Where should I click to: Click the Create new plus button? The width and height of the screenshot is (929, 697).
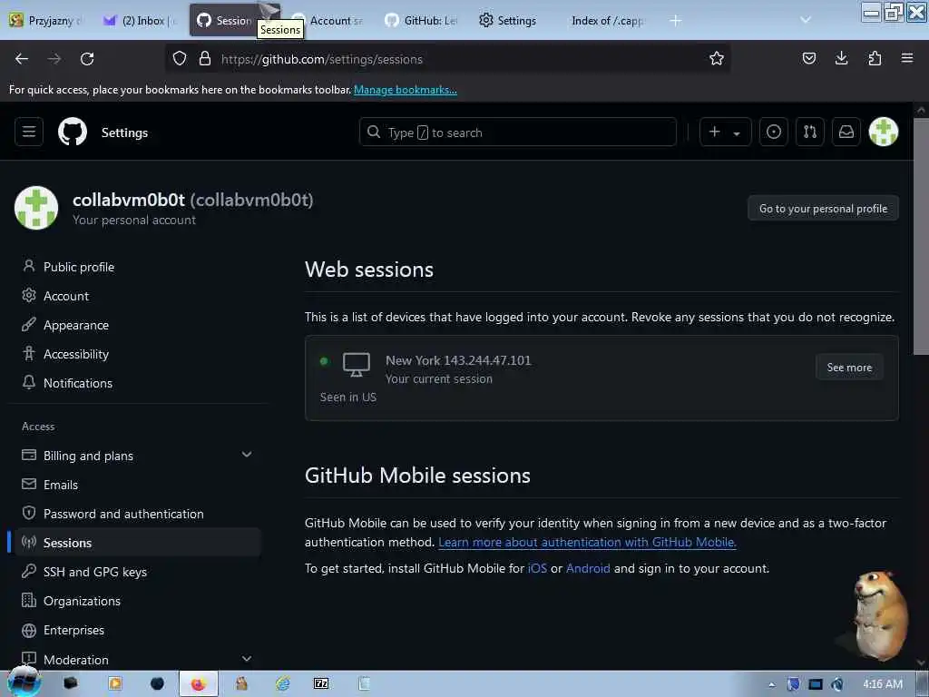click(x=725, y=132)
